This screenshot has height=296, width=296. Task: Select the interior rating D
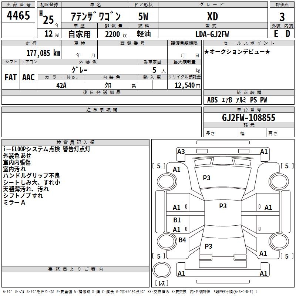[x=288, y=34]
